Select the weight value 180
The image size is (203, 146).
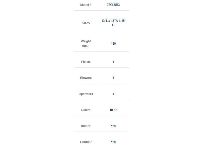tap(113, 44)
